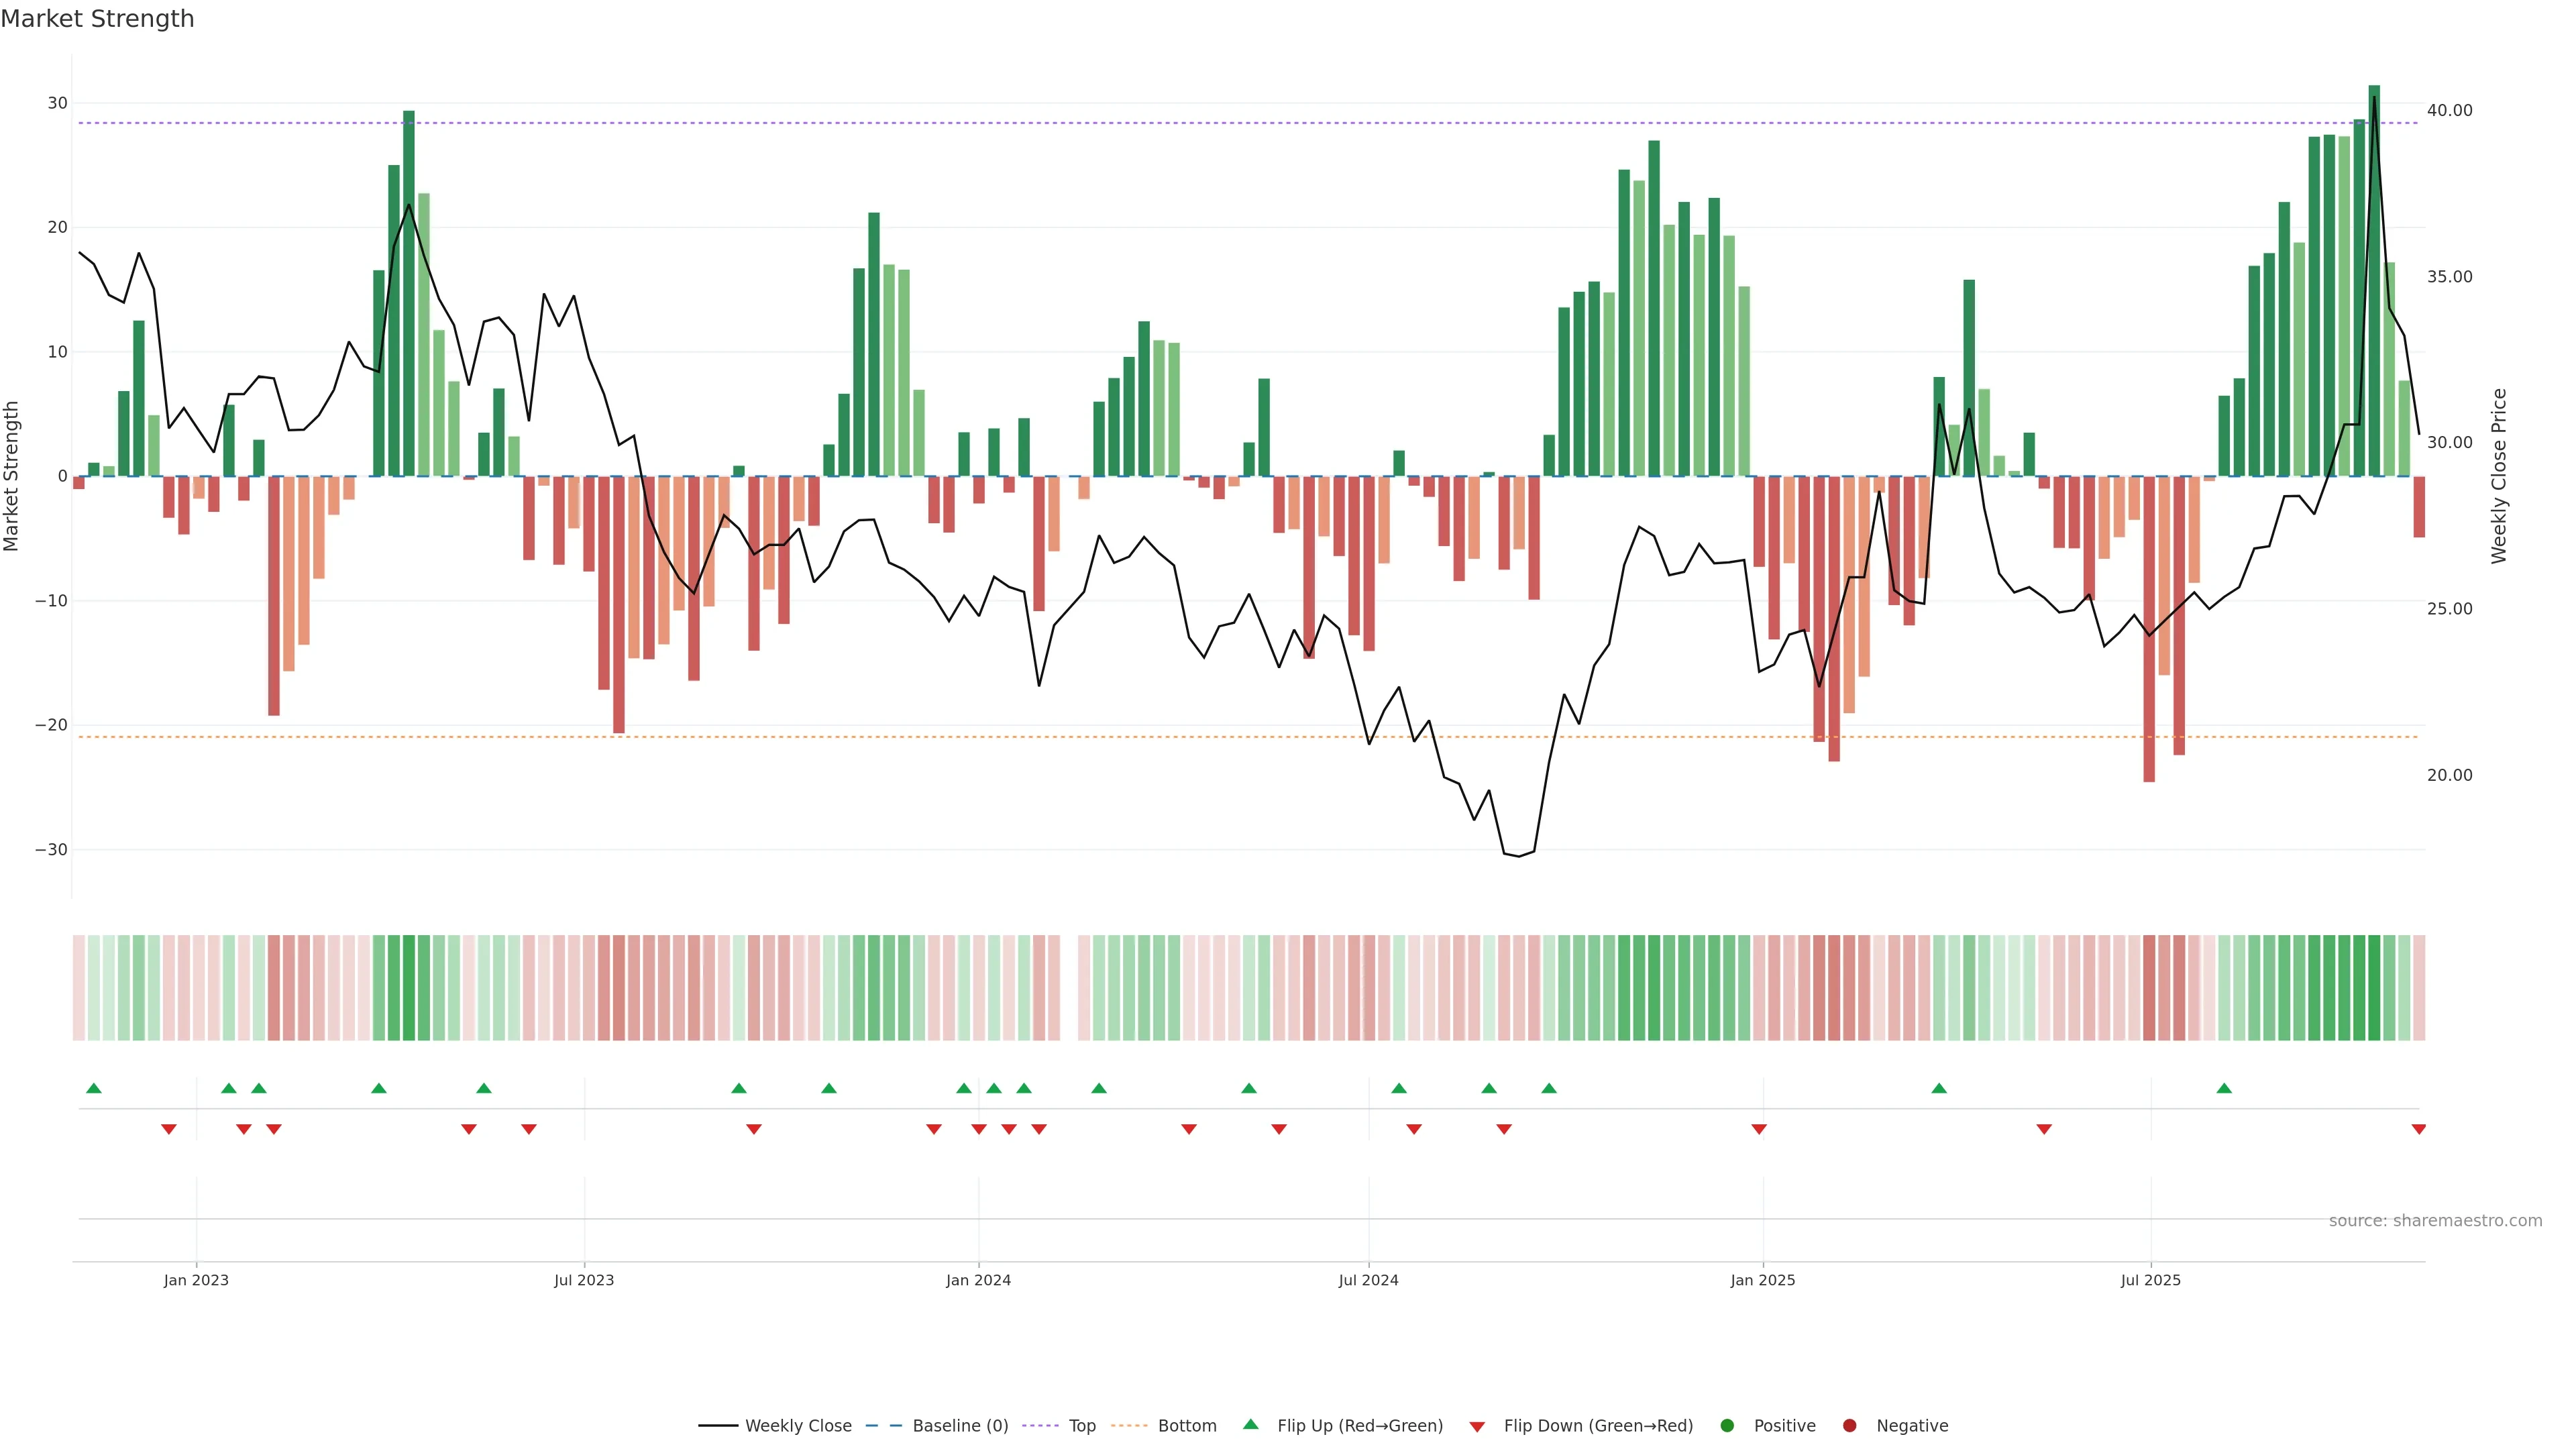Click the darkest green heatmap cell at right
Image resolution: width=2576 pixels, height=1449 pixels.
(x=2374, y=987)
